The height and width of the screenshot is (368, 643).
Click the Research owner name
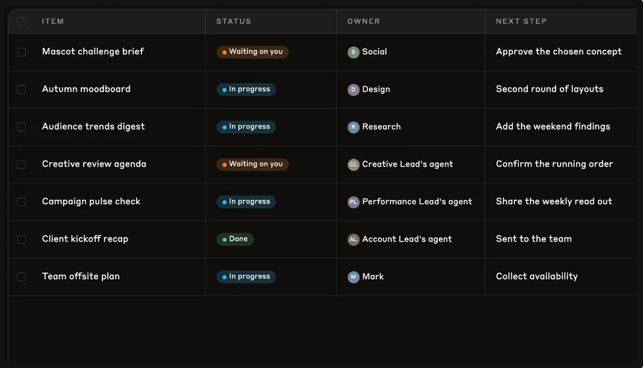point(382,127)
